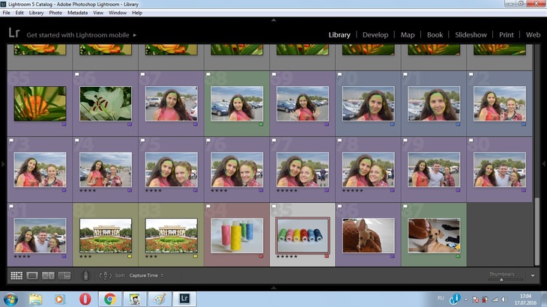This screenshot has width=547, height=307.
Task: Toggle flag on red-labeled thread photo 84
Action: [x=208, y=207]
